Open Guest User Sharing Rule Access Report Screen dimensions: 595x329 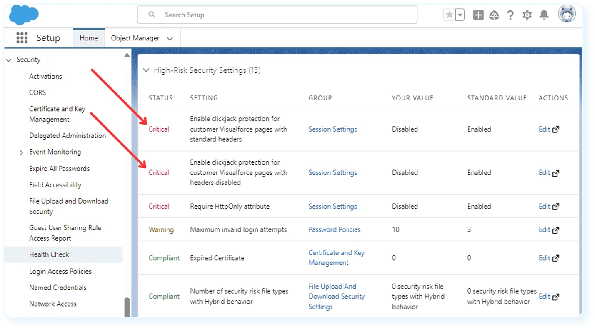click(65, 233)
